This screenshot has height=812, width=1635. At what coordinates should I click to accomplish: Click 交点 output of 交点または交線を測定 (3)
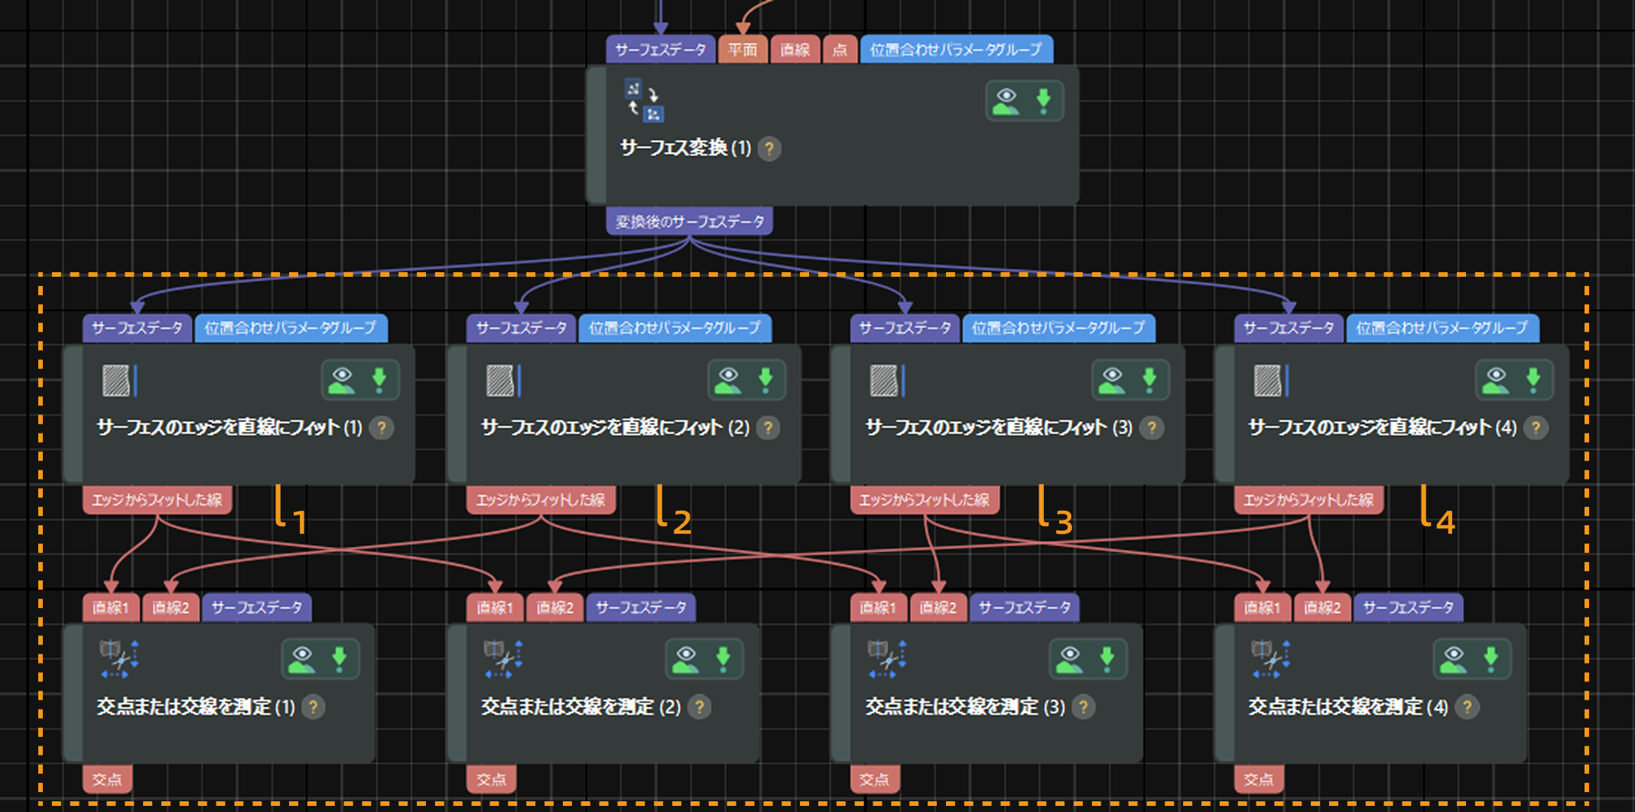pyautogui.click(x=875, y=779)
